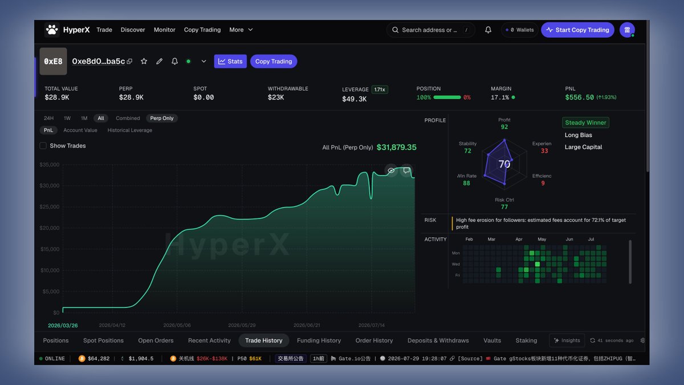The width and height of the screenshot is (684, 385).
Task: Click the Start Copy Trading button
Action: 577,30
